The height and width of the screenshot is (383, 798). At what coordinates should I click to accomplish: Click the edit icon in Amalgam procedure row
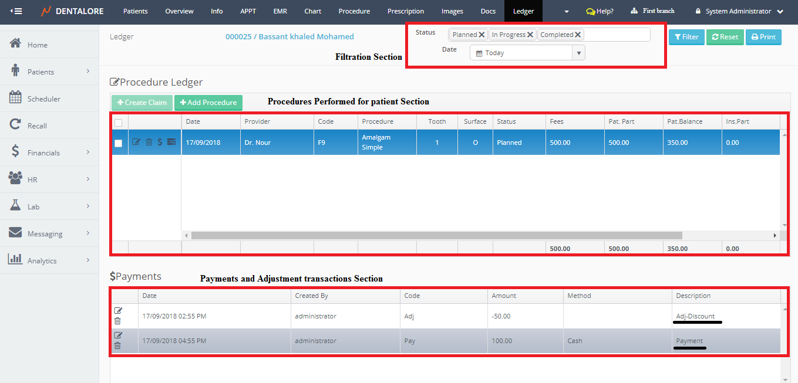coord(136,142)
